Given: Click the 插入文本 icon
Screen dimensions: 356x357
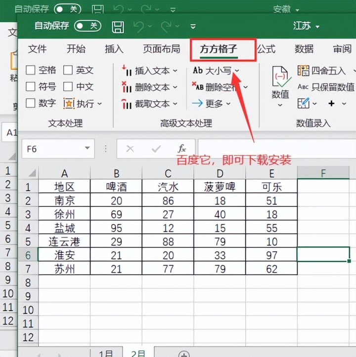Looking at the screenshot, I should point(127,71).
